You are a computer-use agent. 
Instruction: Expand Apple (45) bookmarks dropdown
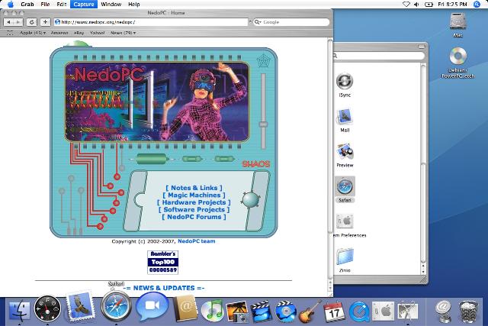pos(33,33)
